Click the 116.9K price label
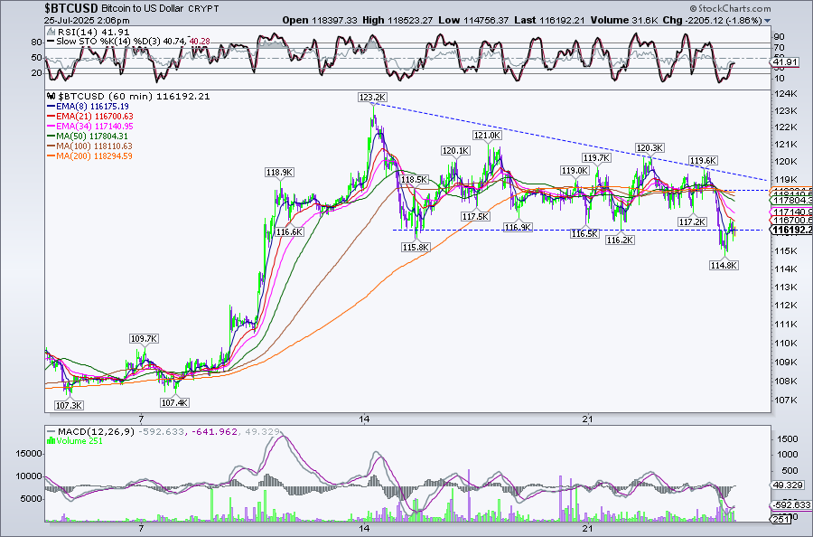Viewport: 813px width, 537px height. 518,227
